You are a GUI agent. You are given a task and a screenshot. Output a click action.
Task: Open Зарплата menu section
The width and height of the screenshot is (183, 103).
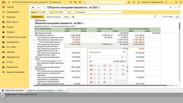coord(11,52)
